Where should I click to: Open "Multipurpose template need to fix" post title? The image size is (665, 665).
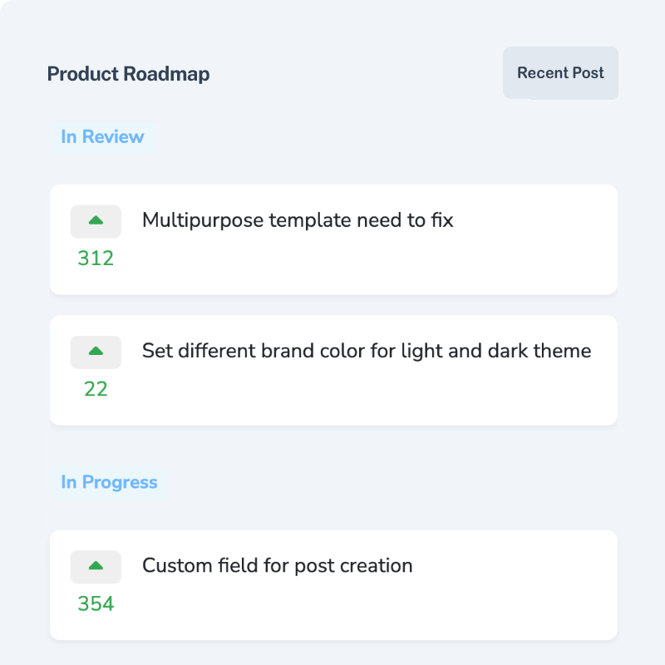pos(298,220)
